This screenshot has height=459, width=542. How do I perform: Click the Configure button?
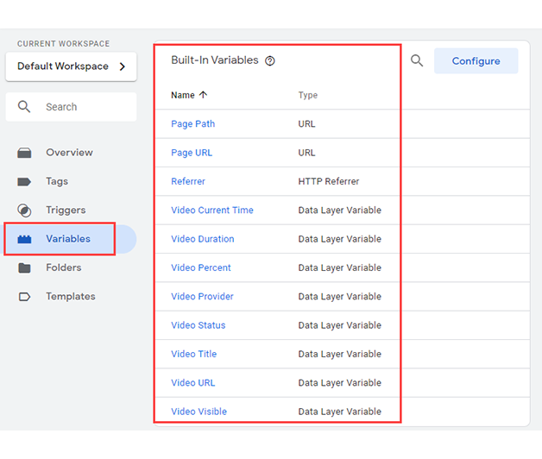click(x=476, y=61)
